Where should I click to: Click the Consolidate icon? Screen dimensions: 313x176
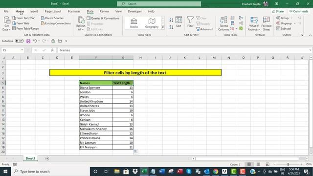tap(241, 18)
